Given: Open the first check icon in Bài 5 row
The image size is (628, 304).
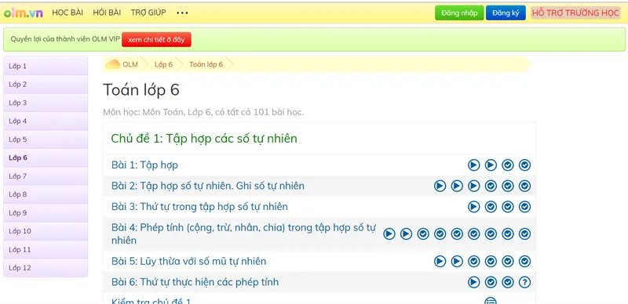Looking at the screenshot, I should 474,261.
